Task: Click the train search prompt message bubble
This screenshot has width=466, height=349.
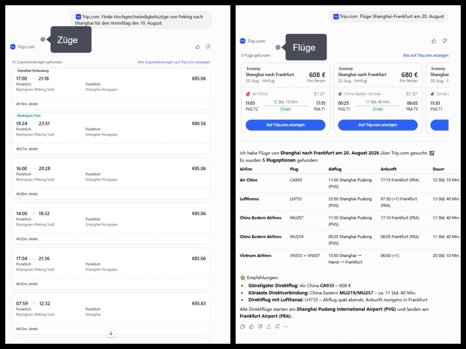Action: (x=141, y=20)
